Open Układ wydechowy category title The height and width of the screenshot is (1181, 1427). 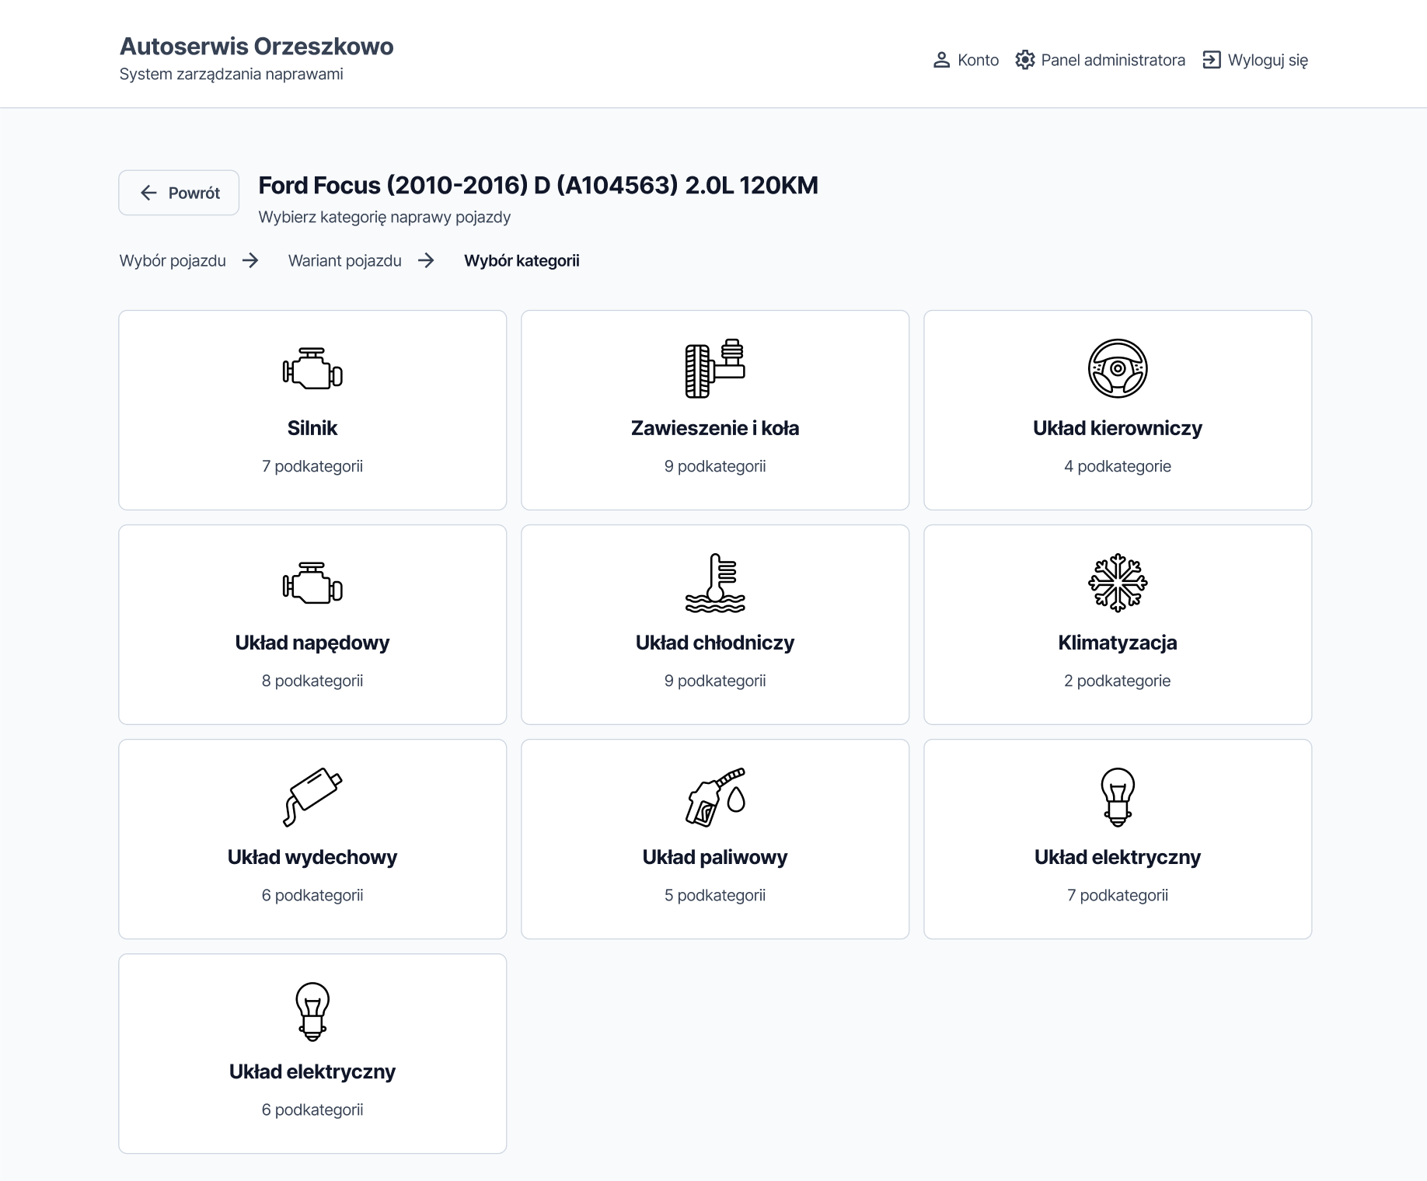312,857
